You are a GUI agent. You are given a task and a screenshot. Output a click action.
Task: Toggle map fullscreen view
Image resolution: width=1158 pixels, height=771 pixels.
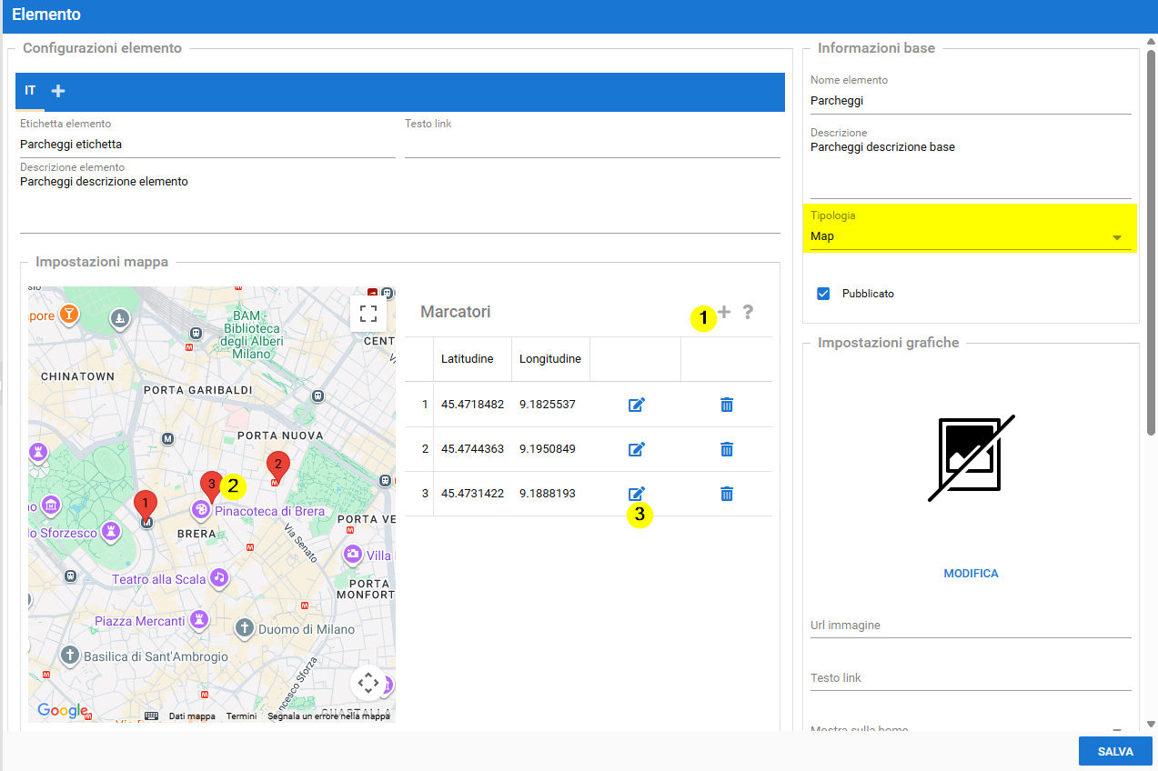pos(368,314)
